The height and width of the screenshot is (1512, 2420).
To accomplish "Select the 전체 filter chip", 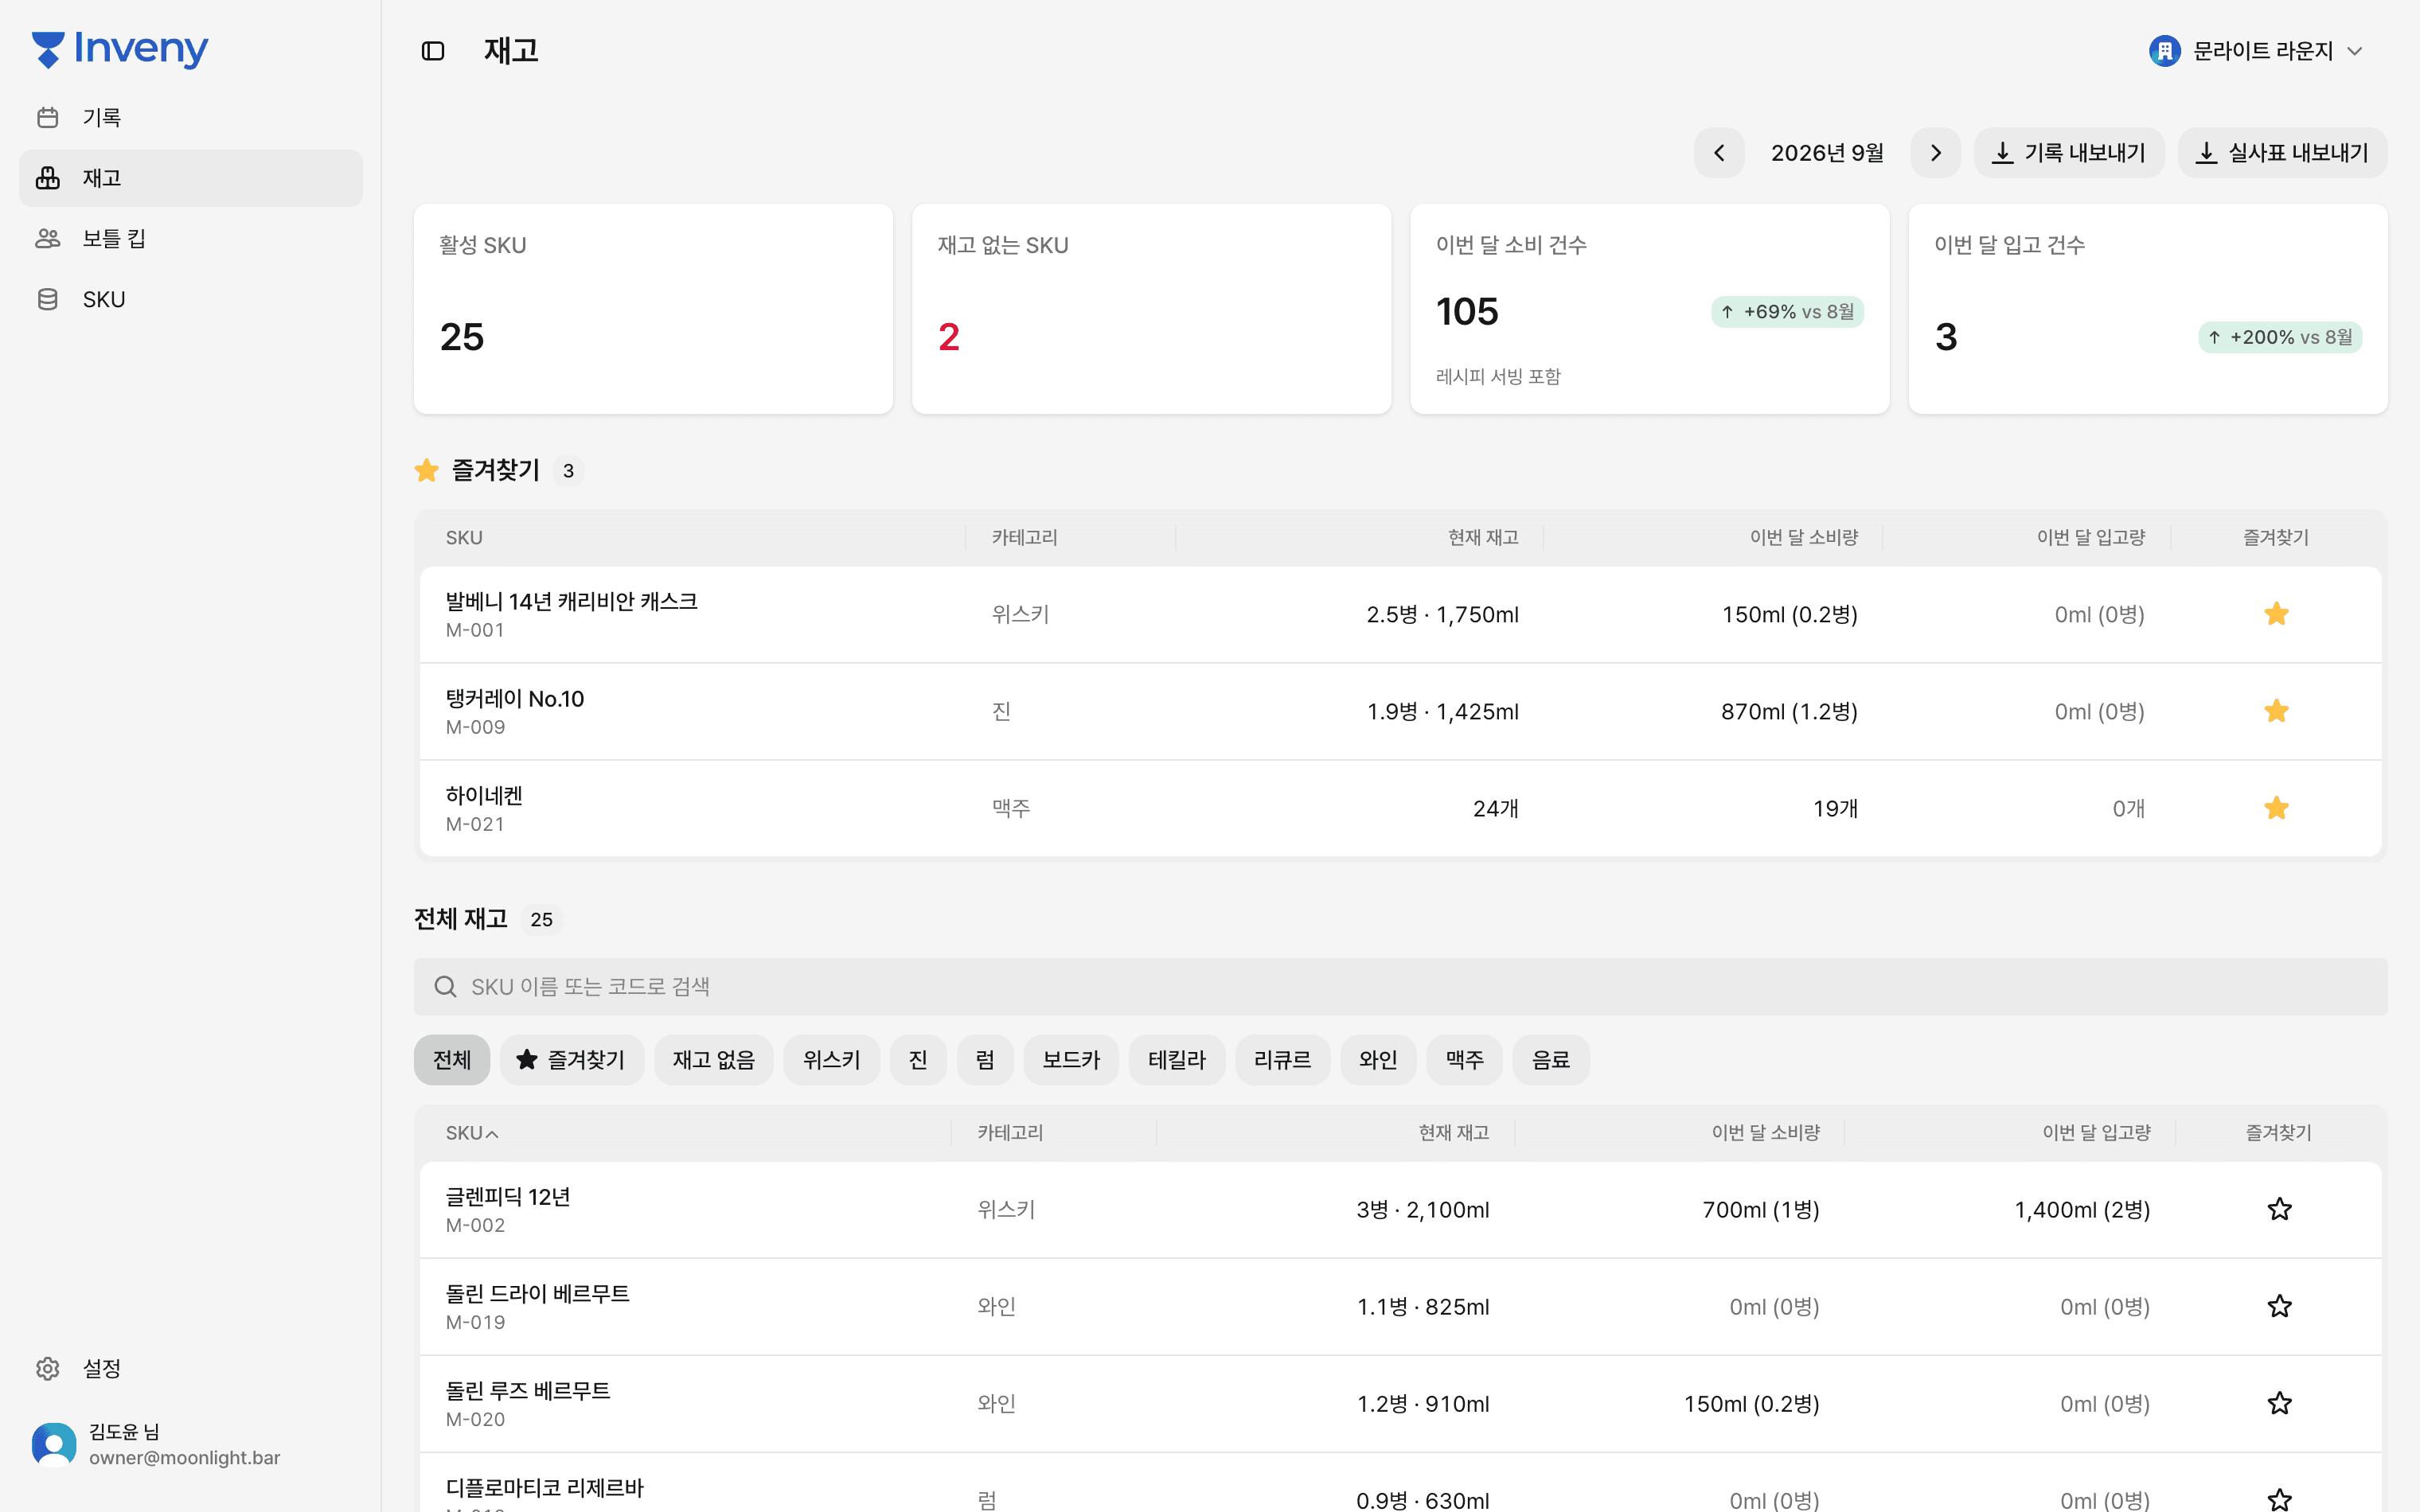I will point(452,1060).
